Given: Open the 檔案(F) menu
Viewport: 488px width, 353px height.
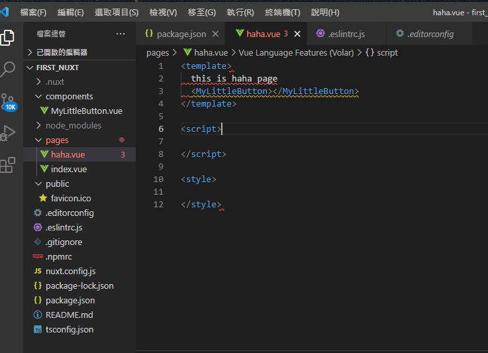Looking at the screenshot, I should click(33, 12).
